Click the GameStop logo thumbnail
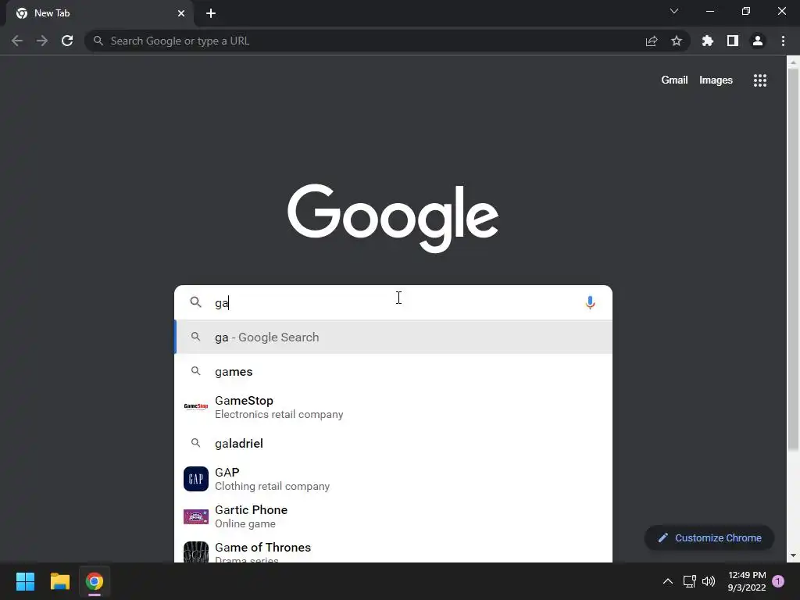The image size is (800, 600). tap(196, 406)
